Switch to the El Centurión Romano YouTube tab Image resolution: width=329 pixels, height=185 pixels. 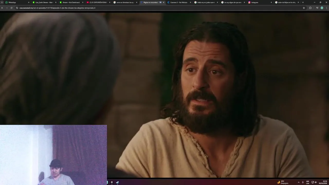point(98,2)
